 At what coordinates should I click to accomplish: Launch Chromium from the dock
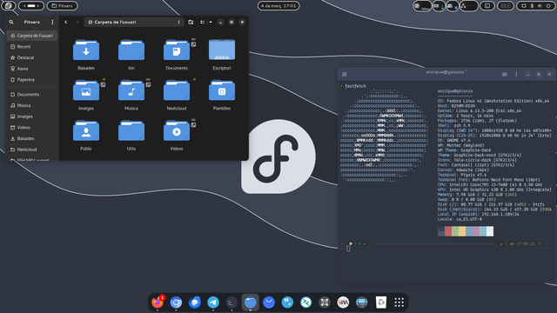click(176, 303)
